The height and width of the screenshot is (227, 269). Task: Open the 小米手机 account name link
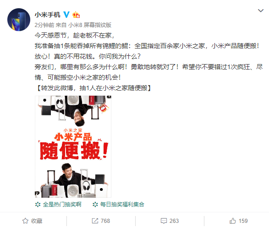[47, 15]
